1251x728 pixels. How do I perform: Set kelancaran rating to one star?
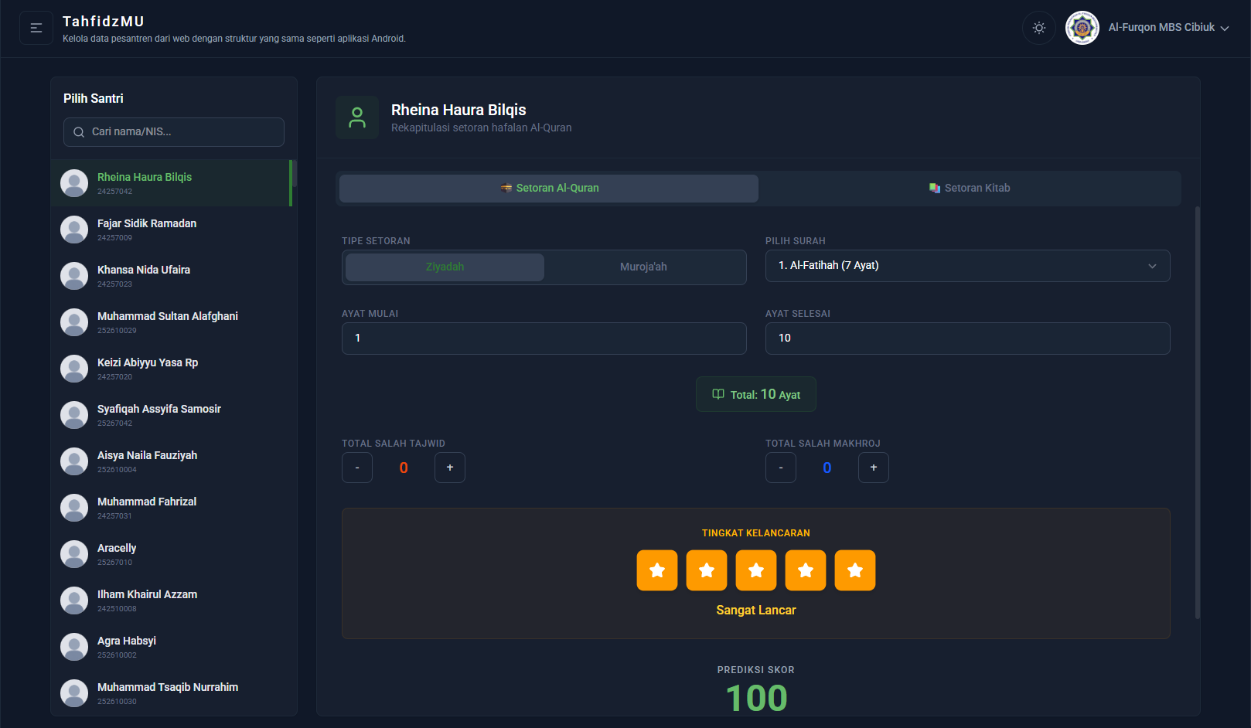[x=657, y=570]
